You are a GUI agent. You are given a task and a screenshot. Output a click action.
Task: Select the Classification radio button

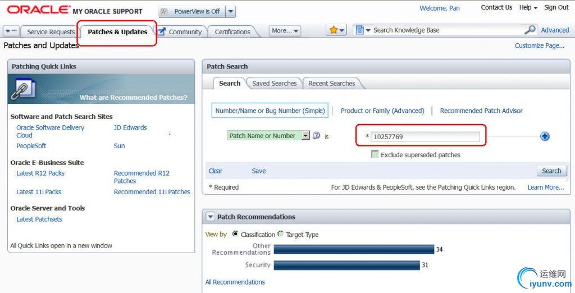[235, 234]
